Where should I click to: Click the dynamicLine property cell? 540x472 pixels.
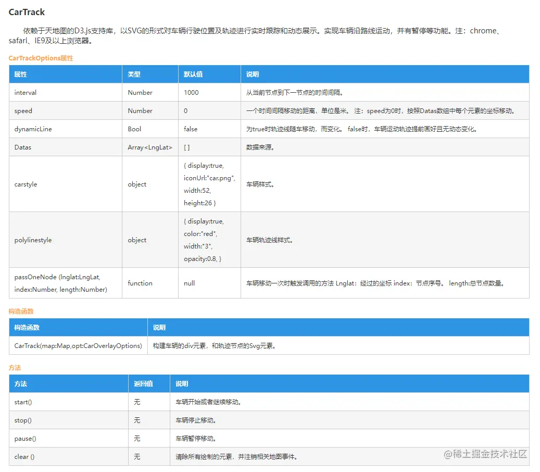(x=66, y=129)
